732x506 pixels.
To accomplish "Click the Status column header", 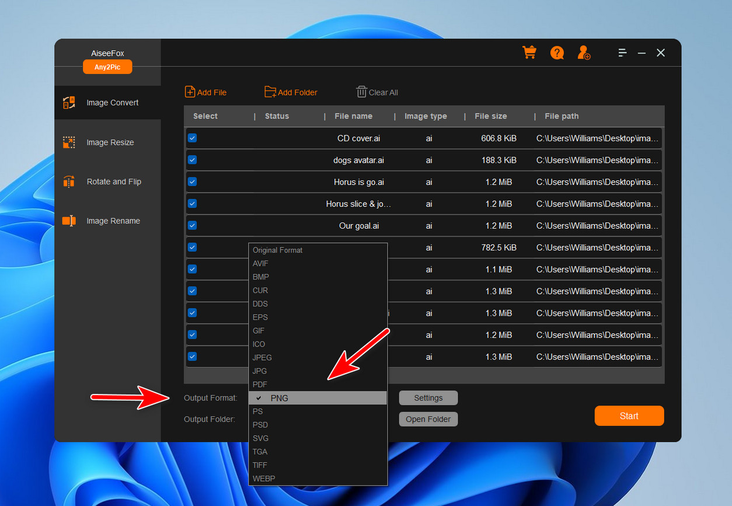I will 277,116.
